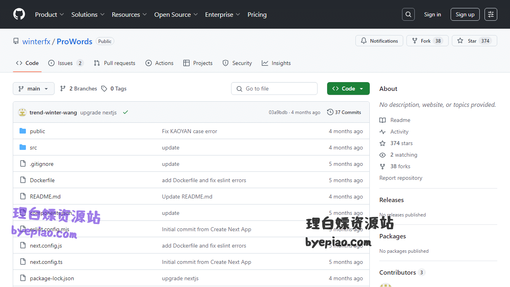Click the fork icon beside 38 forks

coord(382,166)
